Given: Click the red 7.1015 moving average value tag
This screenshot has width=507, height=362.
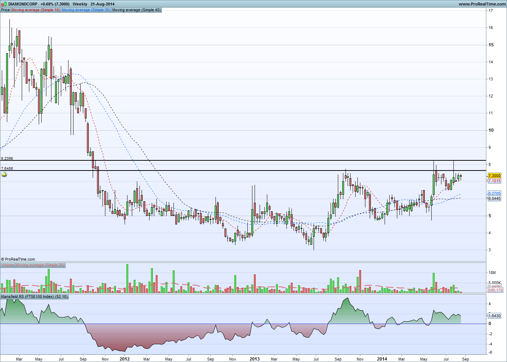Looking at the screenshot, I should tap(495, 181).
